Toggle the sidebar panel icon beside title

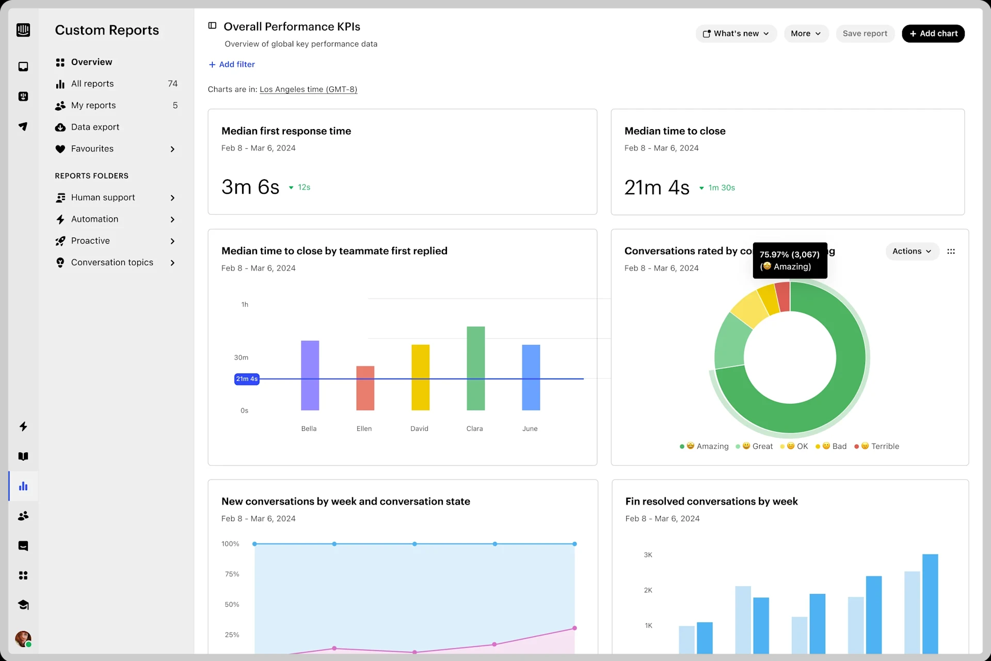coord(212,26)
